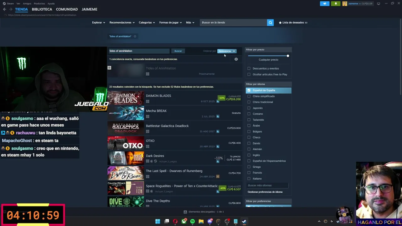Check Inglés language filter

(249, 155)
